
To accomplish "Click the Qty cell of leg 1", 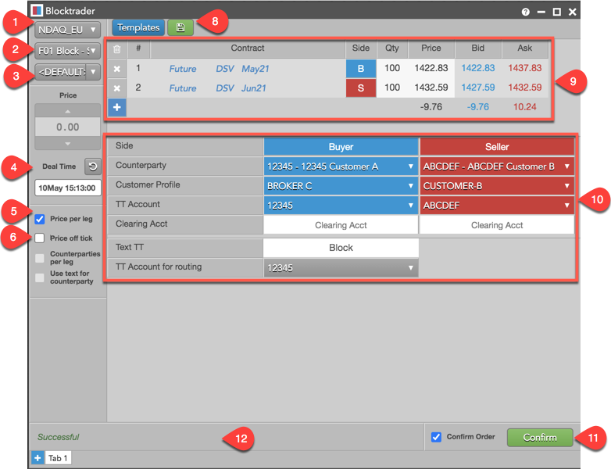I will coord(392,68).
